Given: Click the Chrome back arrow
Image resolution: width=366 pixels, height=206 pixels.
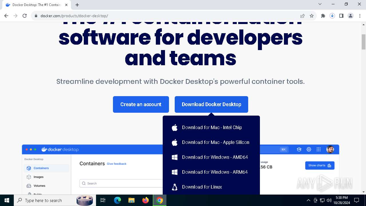Looking at the screenshot, I should 6,16.
